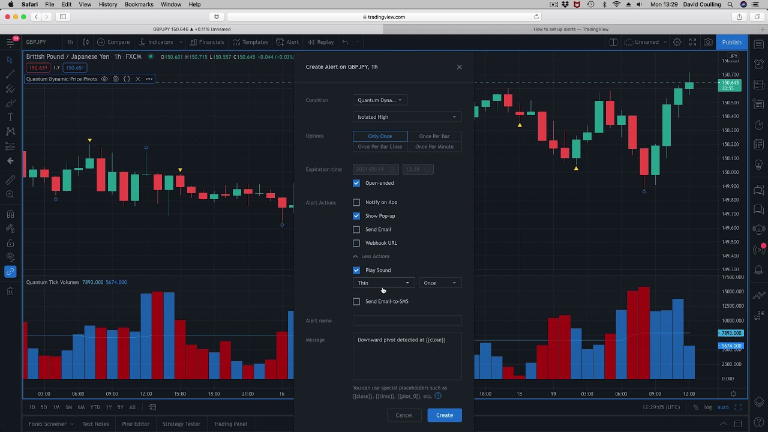Enable Send Email-to-SMS checkbox
Viewport: 768px width, 432px height.
[x=356, y=301]
